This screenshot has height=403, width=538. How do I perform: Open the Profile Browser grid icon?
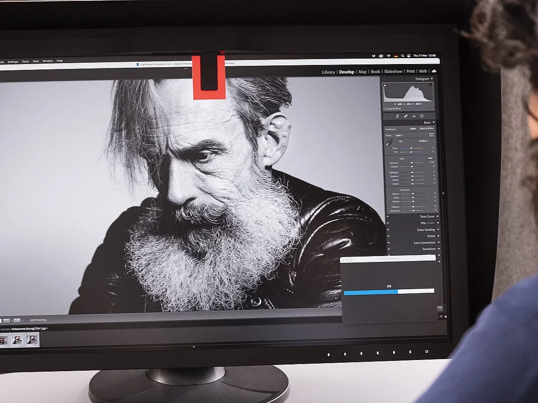click(431, 135)
